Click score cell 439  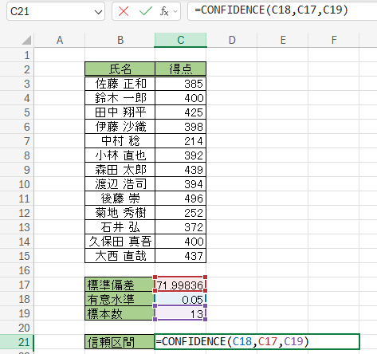[x=181, y=170]
